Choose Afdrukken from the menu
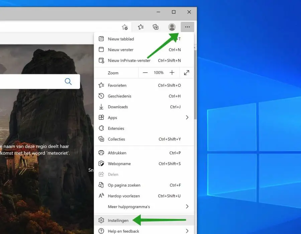The image size is (301, 234). pyautogui.click(x=144, y=153)
